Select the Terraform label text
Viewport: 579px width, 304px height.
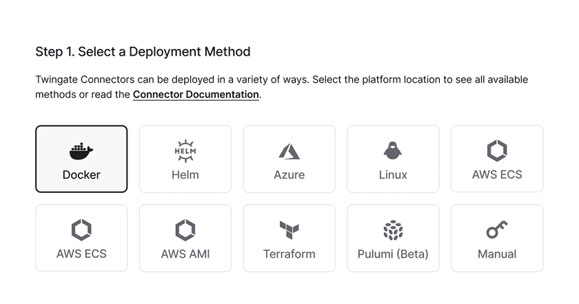pos(289,254)
